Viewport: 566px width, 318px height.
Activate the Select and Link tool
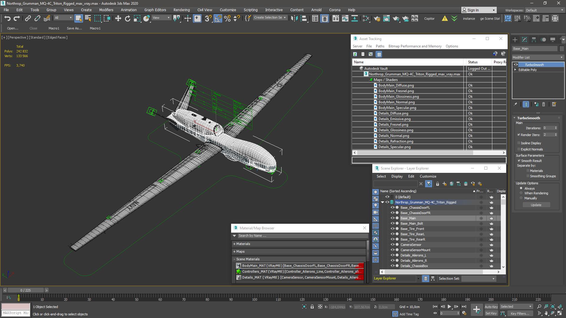(28, 19)
